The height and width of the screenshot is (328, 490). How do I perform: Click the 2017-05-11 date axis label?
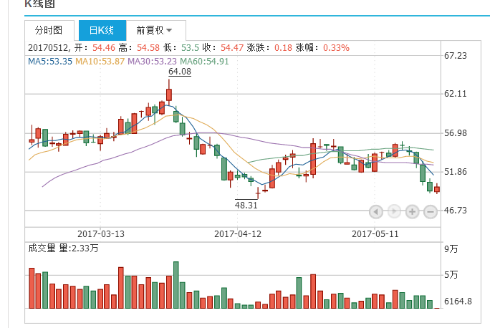coord(375,234)
